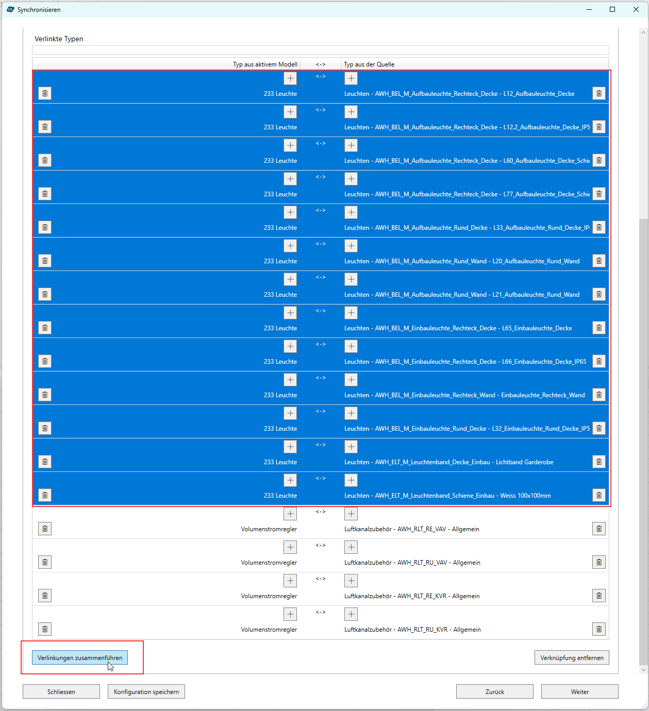Go back with Zurück button

(x=494, y=691)
